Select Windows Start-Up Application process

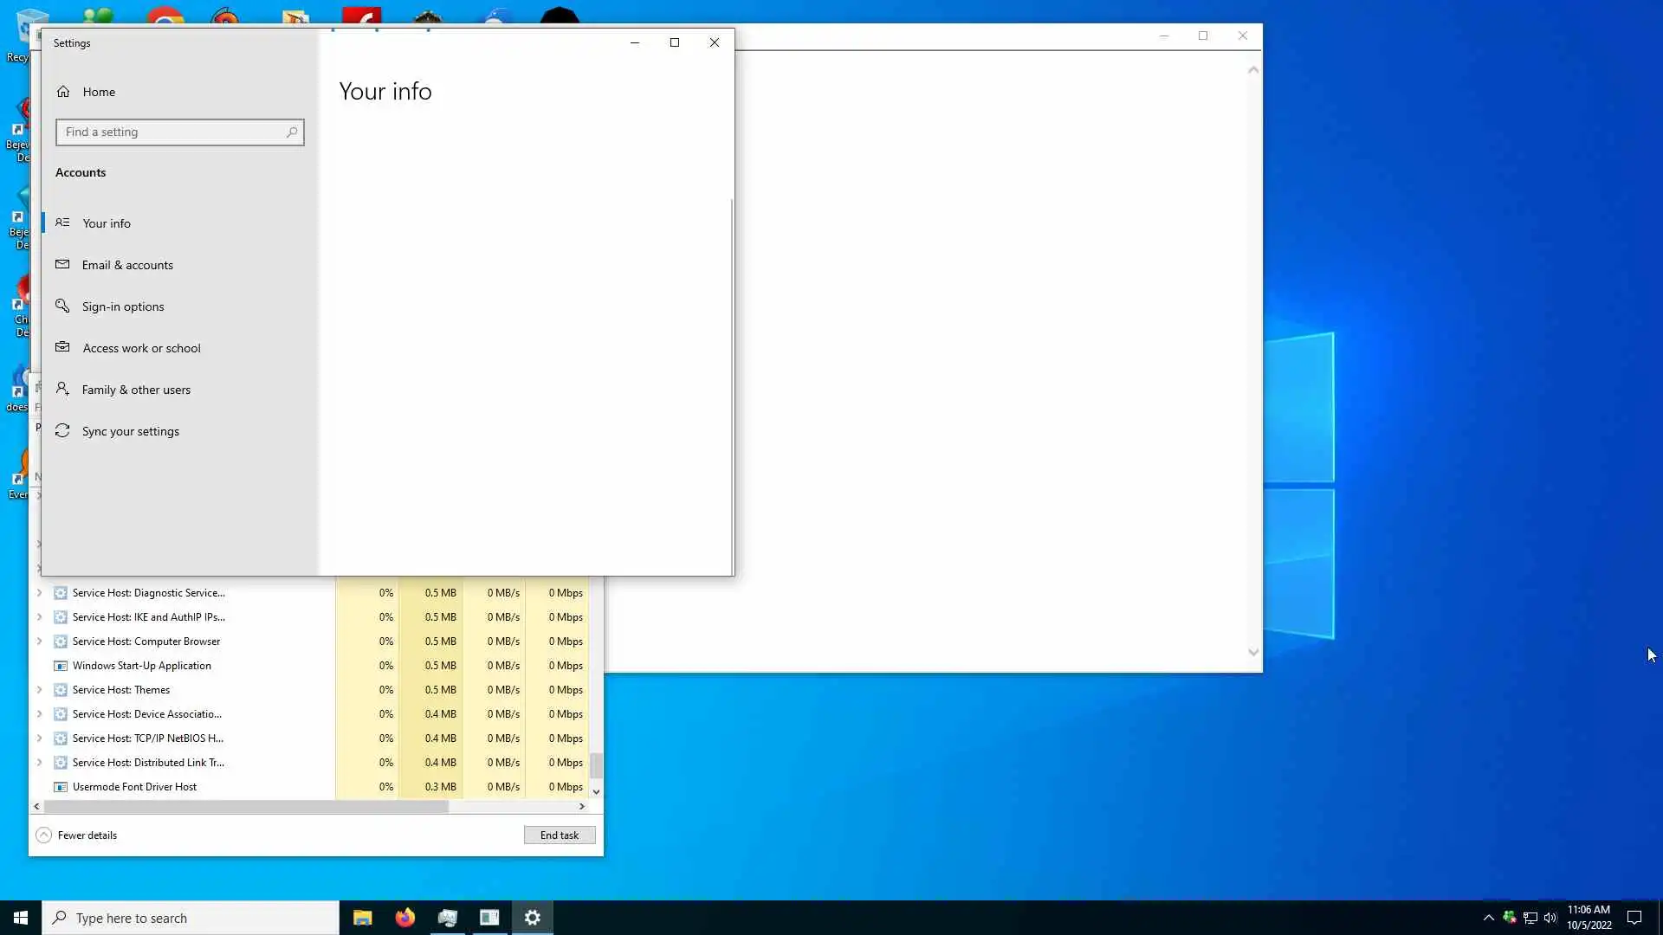pos(142,666)
